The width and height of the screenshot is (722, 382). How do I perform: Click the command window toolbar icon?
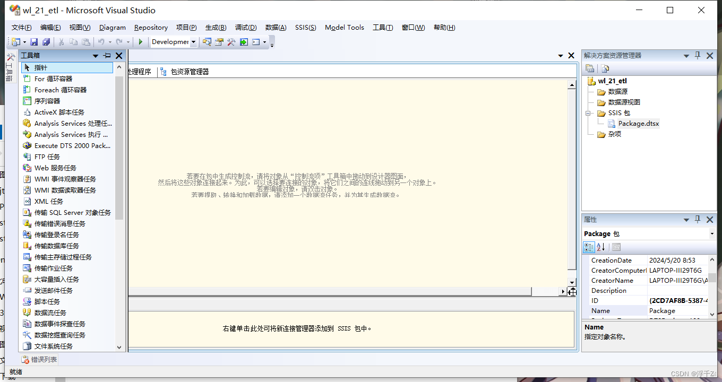(256, 42)
